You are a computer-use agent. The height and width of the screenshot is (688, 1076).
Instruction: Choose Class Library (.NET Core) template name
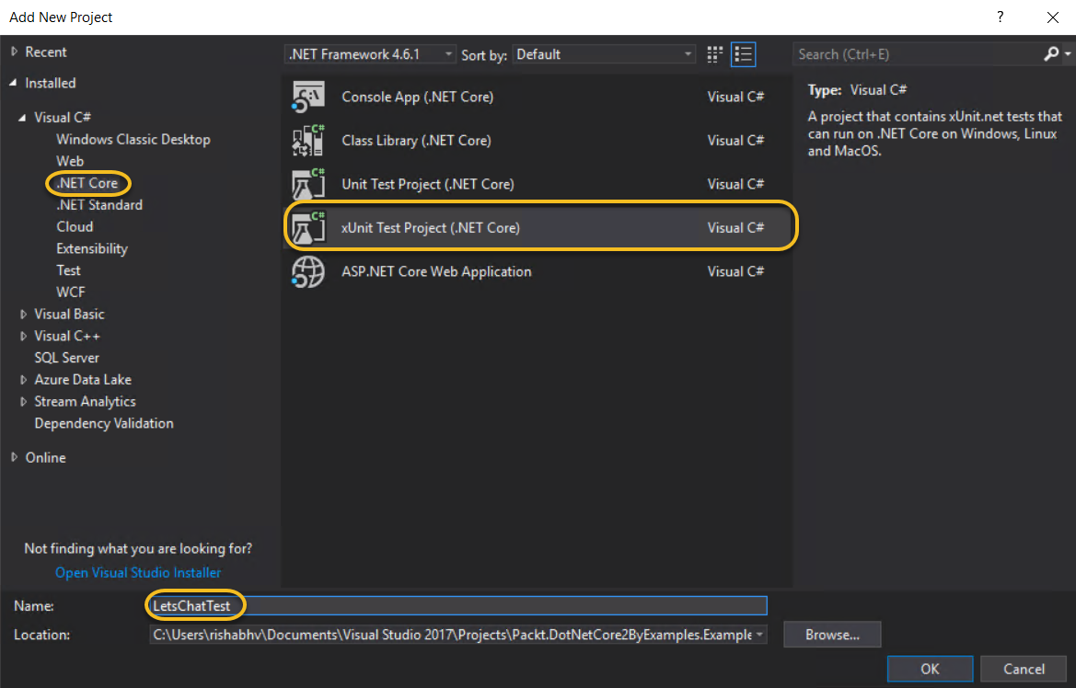[417, 141]
